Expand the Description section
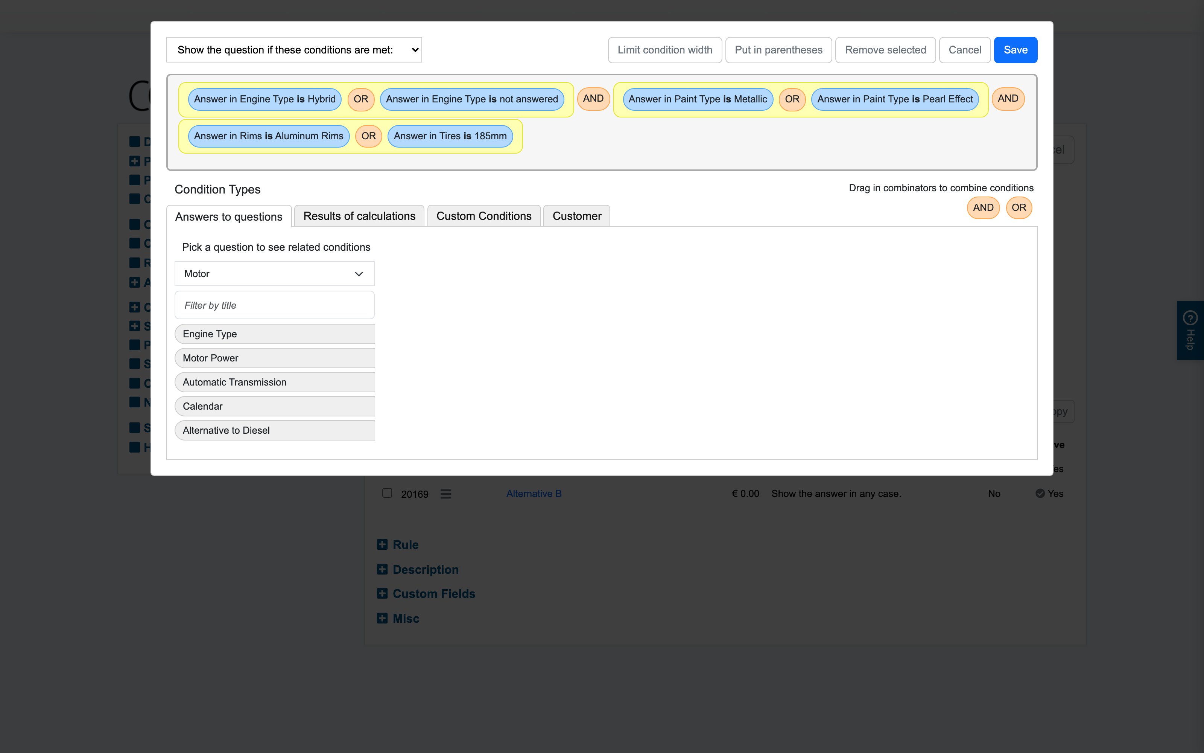The width and height of the screenshot is (1204, 753). click(x=418, y=569)
